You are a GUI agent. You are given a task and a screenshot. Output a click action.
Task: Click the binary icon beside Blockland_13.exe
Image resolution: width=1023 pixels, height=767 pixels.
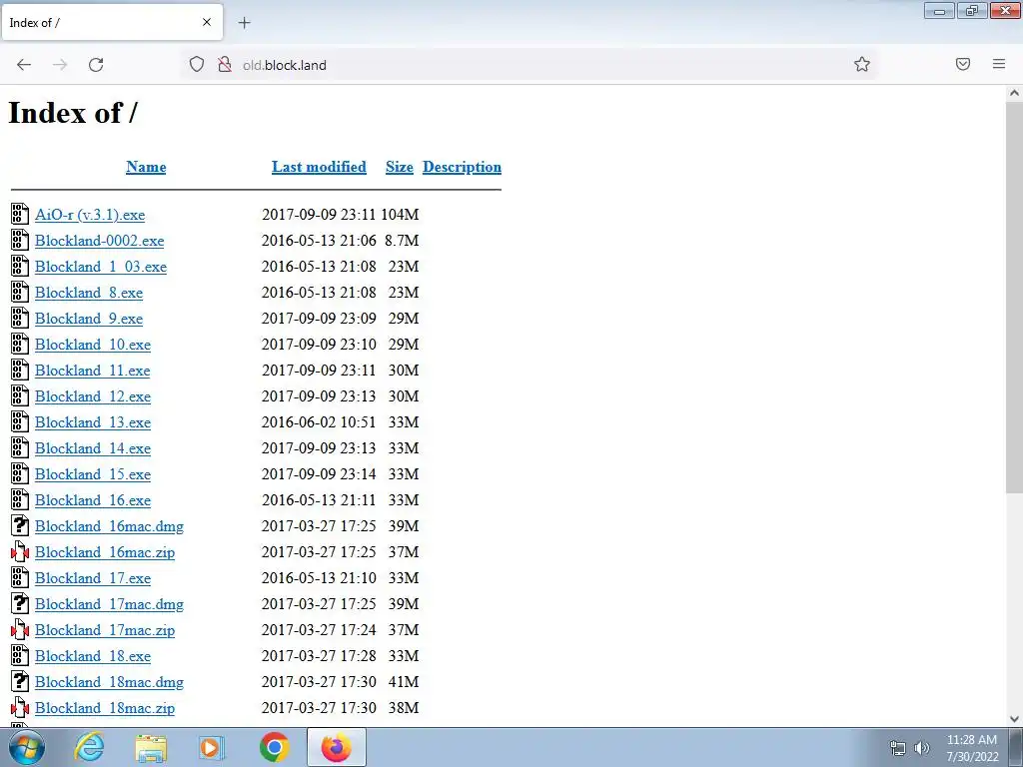(20, 422)
